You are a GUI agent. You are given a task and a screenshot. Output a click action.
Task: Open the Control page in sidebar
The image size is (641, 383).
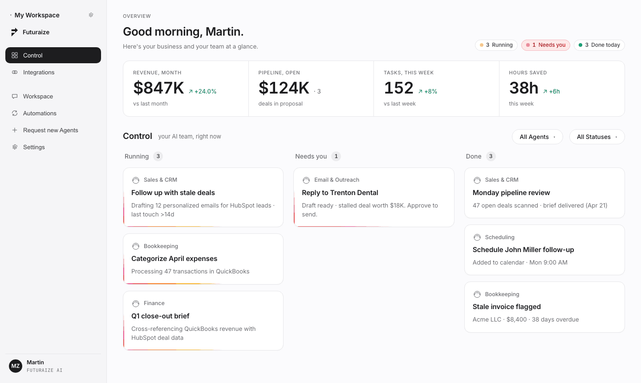(53, 55)
